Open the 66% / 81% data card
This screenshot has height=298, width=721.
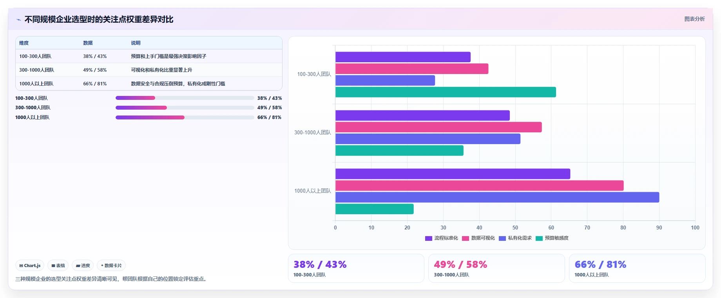coord(637,268)
